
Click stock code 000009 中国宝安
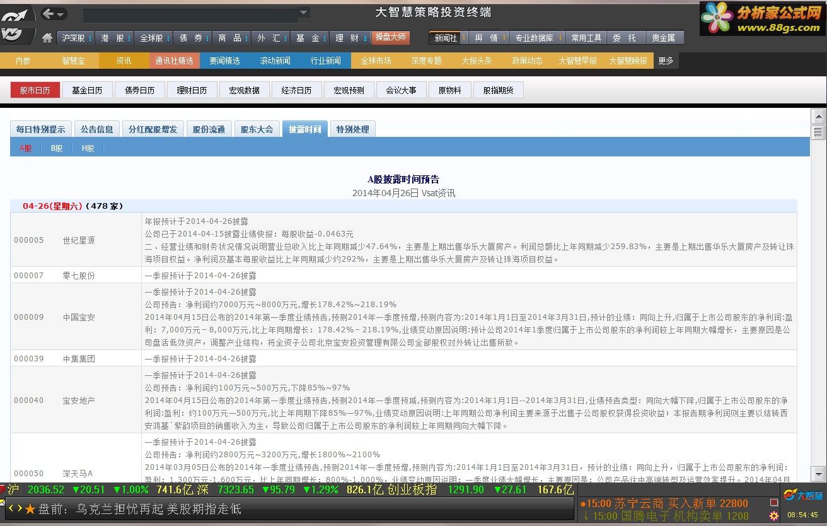click(54, 317)
